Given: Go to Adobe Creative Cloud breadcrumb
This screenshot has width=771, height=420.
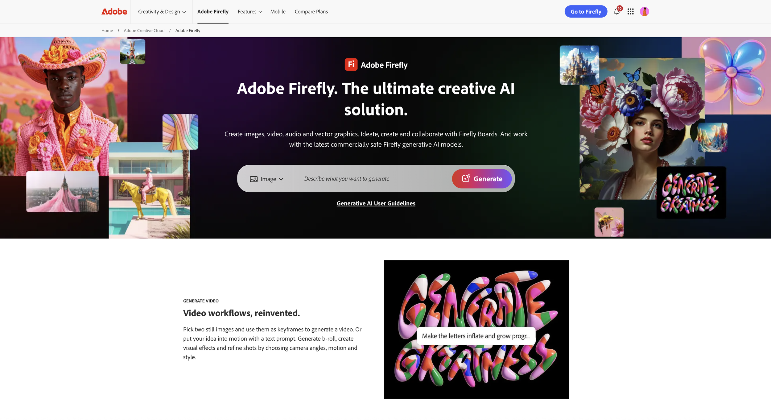Looking at the screenshot, I should click(144, 31).
